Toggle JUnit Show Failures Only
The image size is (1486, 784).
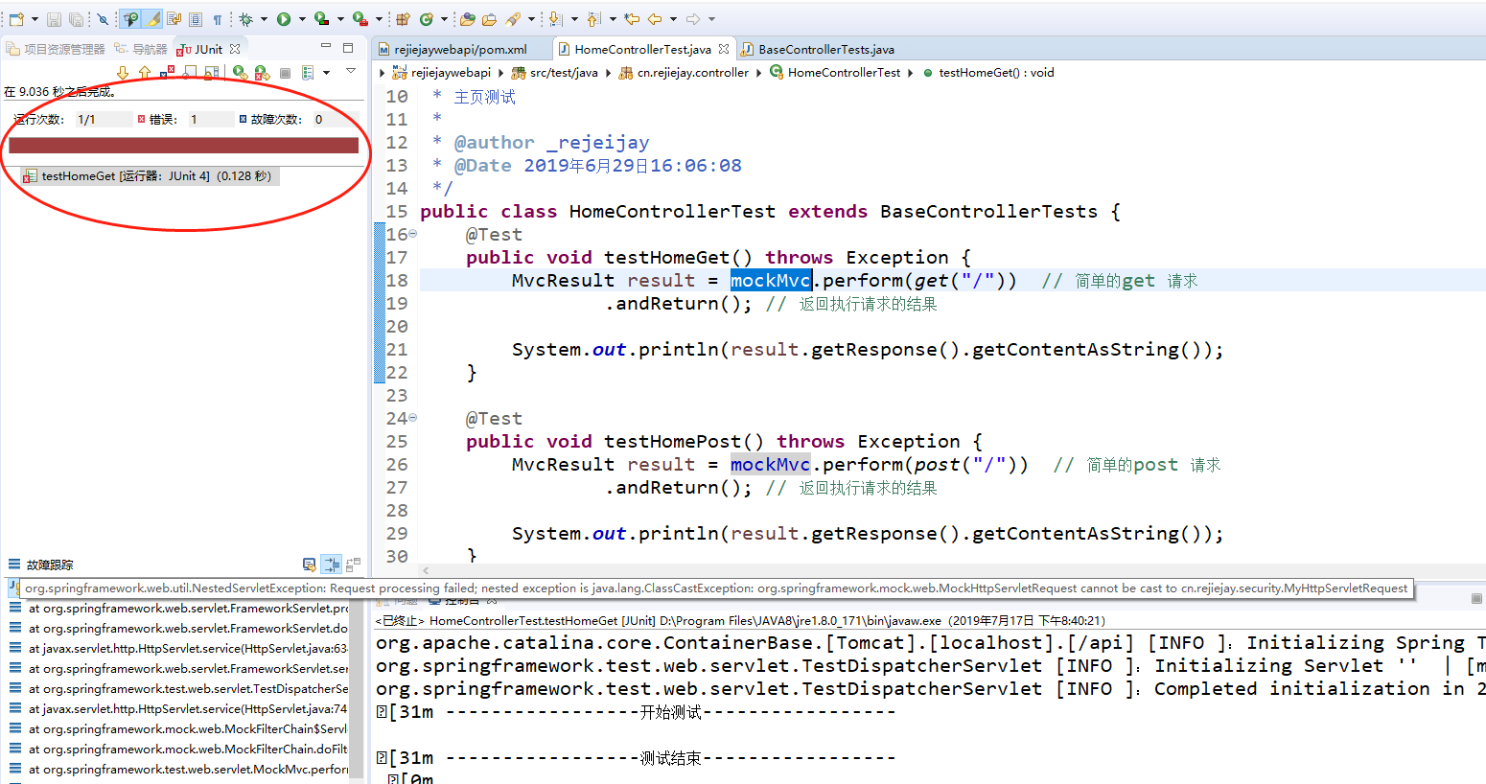coord(167,73)
